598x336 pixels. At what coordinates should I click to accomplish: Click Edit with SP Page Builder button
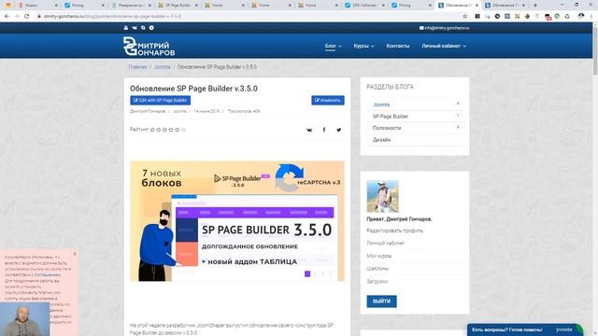pyautogui.click(x=160, y=100)
